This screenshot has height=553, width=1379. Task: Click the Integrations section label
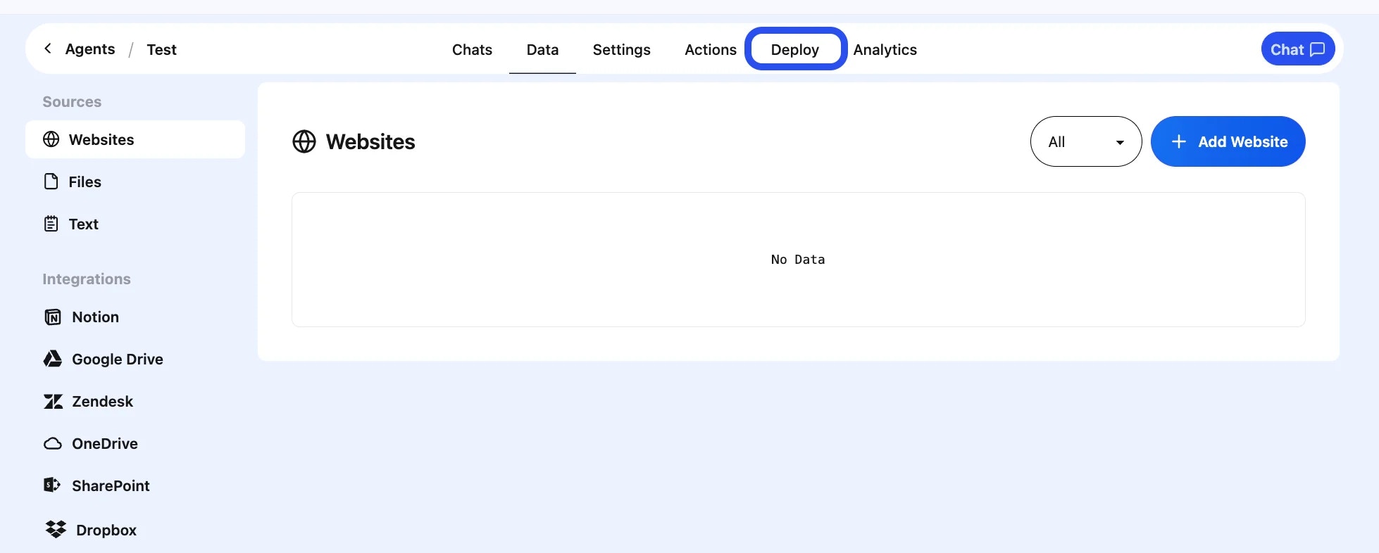[x=87, y=279]
